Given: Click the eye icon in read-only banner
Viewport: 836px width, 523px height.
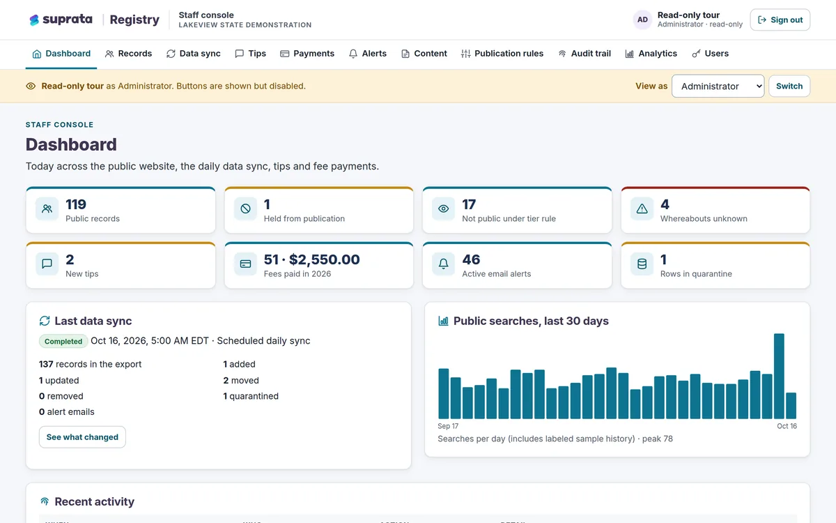Looking at the screenshot, I should click(x=31, y=86).
